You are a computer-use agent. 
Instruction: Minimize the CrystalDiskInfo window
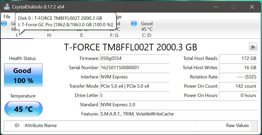pyautogui.click(x=216, y=7)
